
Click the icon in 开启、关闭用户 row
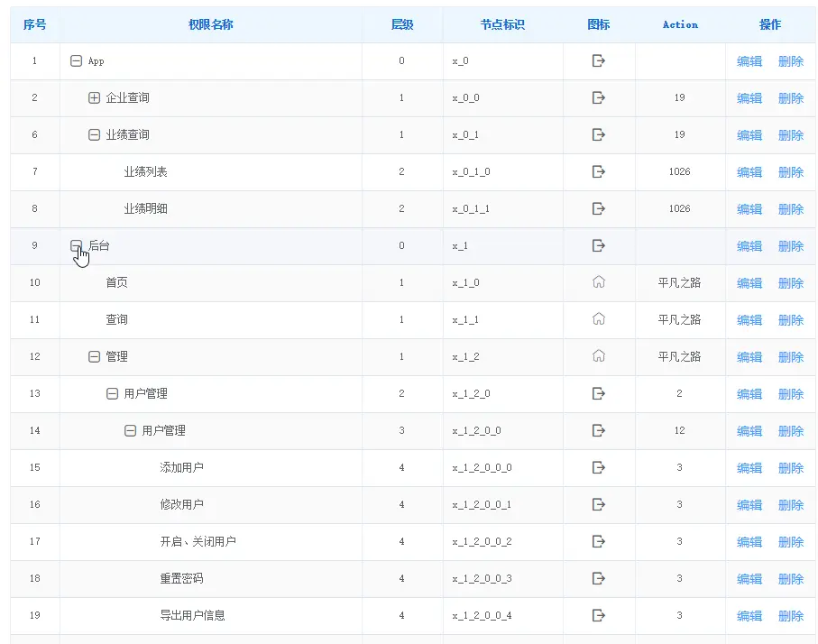click(598, 542)
